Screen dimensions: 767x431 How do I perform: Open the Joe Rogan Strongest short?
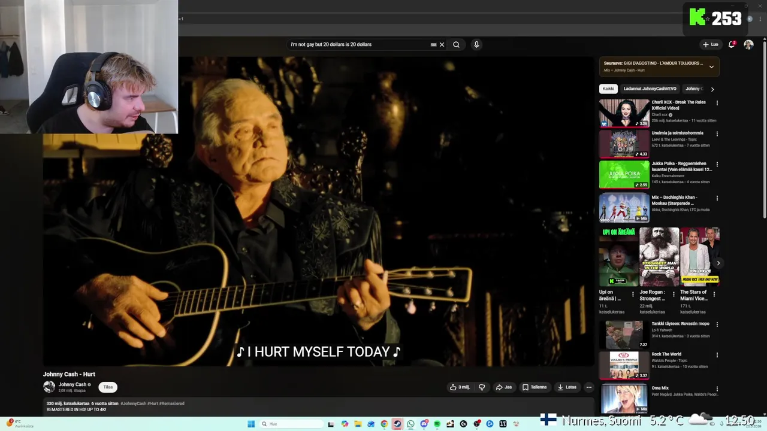[659, 257]
